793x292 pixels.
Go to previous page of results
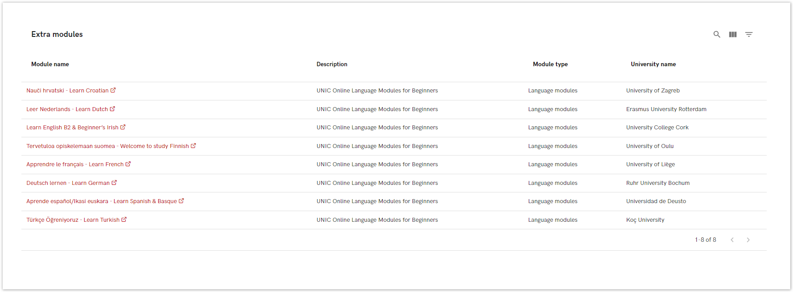[732, 240]
